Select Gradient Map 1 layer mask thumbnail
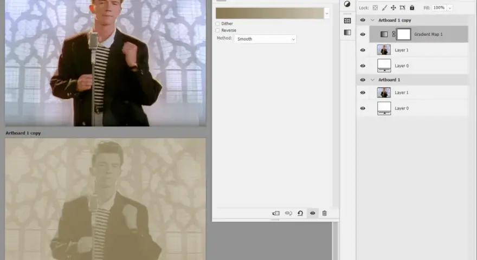 (404, 34)
